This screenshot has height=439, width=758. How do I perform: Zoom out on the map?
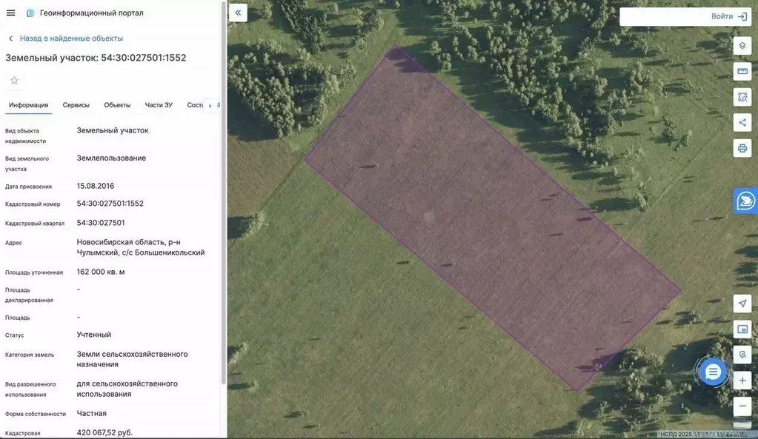click(742, 406)
